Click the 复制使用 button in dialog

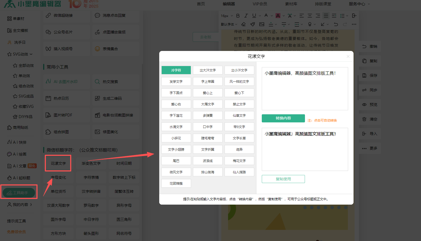tap(283, 179)
